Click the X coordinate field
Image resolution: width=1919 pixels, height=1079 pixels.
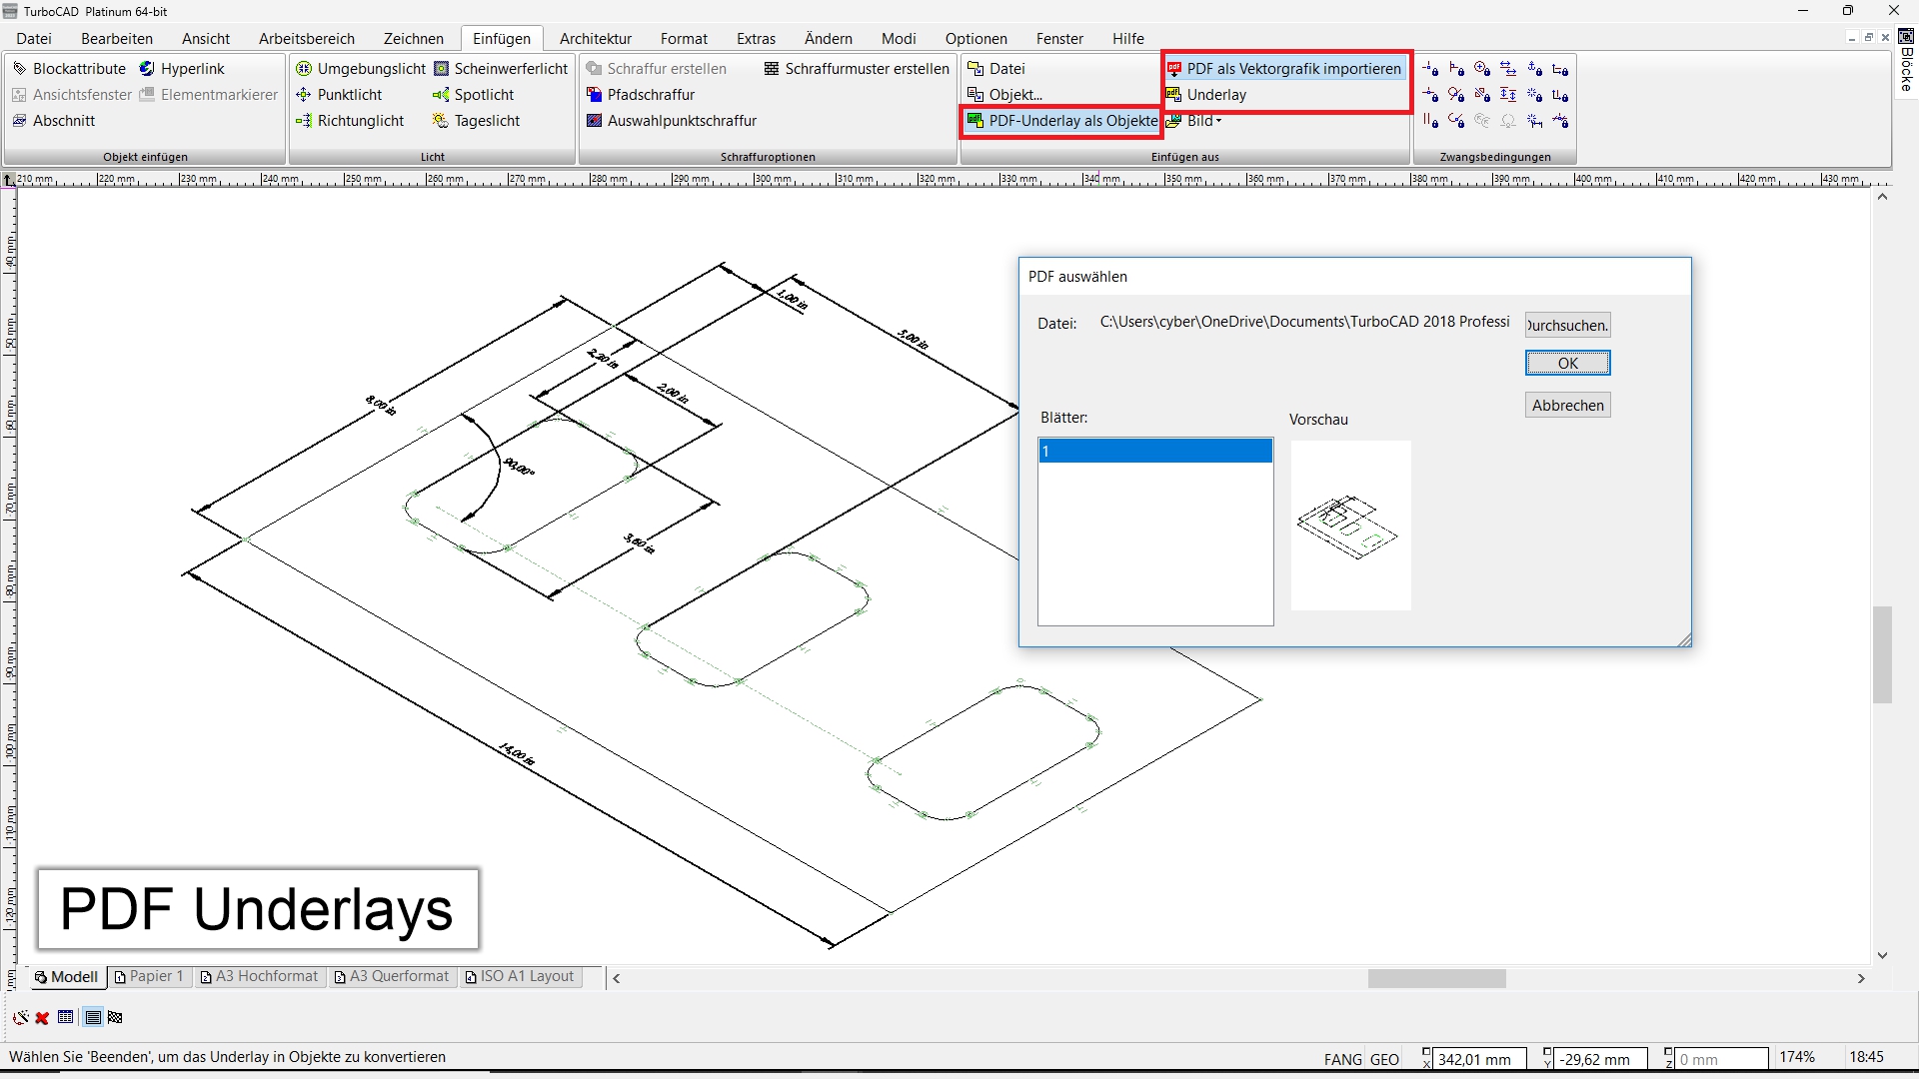tap(1480, 1059)
